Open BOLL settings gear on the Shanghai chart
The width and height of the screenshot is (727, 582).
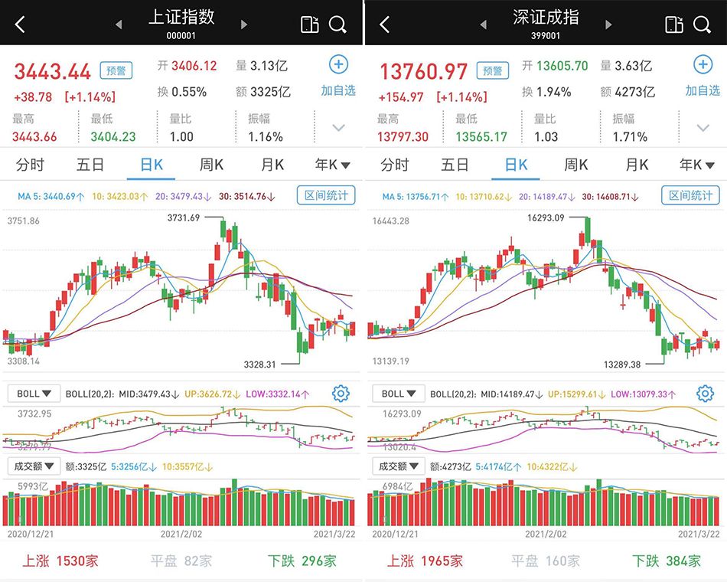[x=340, y=393]
